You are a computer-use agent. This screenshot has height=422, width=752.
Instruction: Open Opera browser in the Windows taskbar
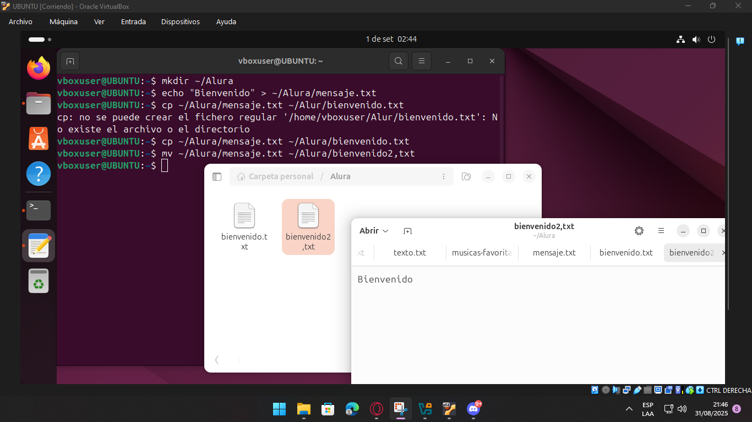[377, 409]
